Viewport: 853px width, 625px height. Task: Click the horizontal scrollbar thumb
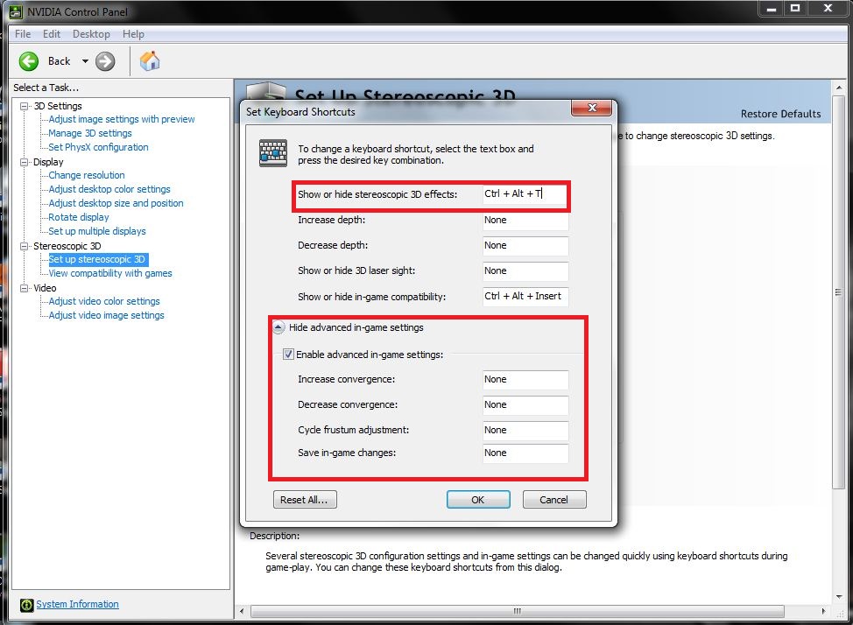[x=517, y=611]
